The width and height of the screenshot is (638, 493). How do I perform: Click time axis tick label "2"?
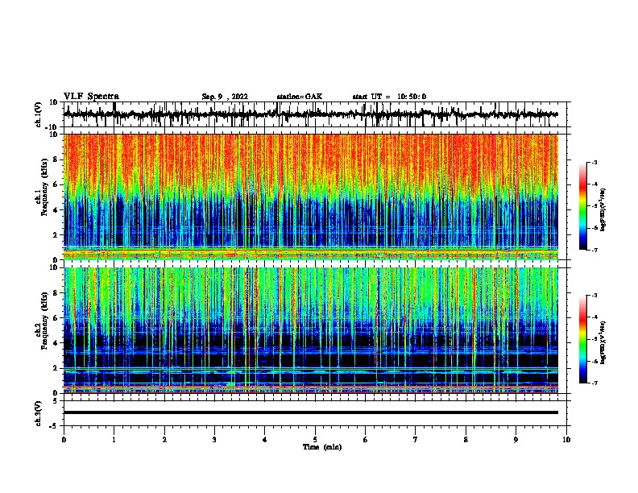point(164,440)
